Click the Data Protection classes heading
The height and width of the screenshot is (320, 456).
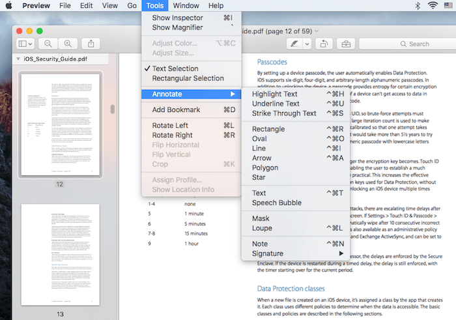[x=291, y=289]
